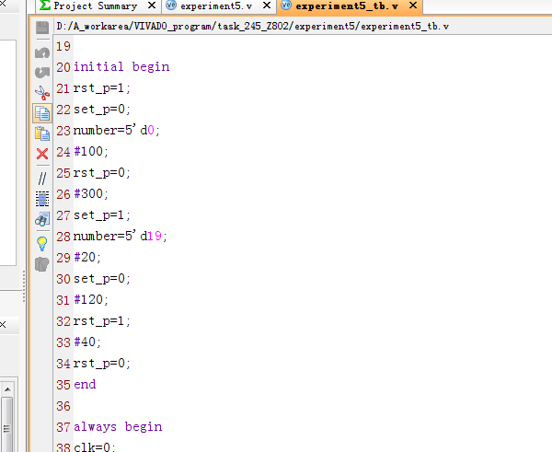552x452 pixels.
Task: Click the light bulb language templates icon
Action: 42,243
